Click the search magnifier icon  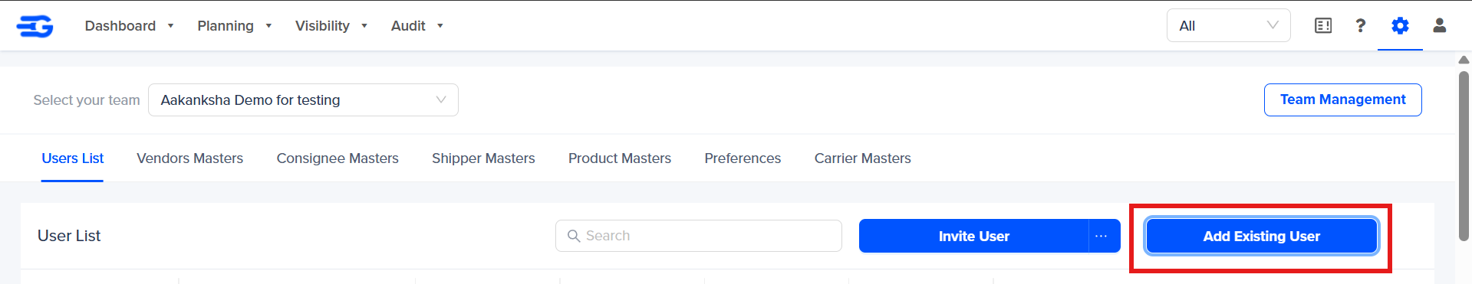pos(573,236)
